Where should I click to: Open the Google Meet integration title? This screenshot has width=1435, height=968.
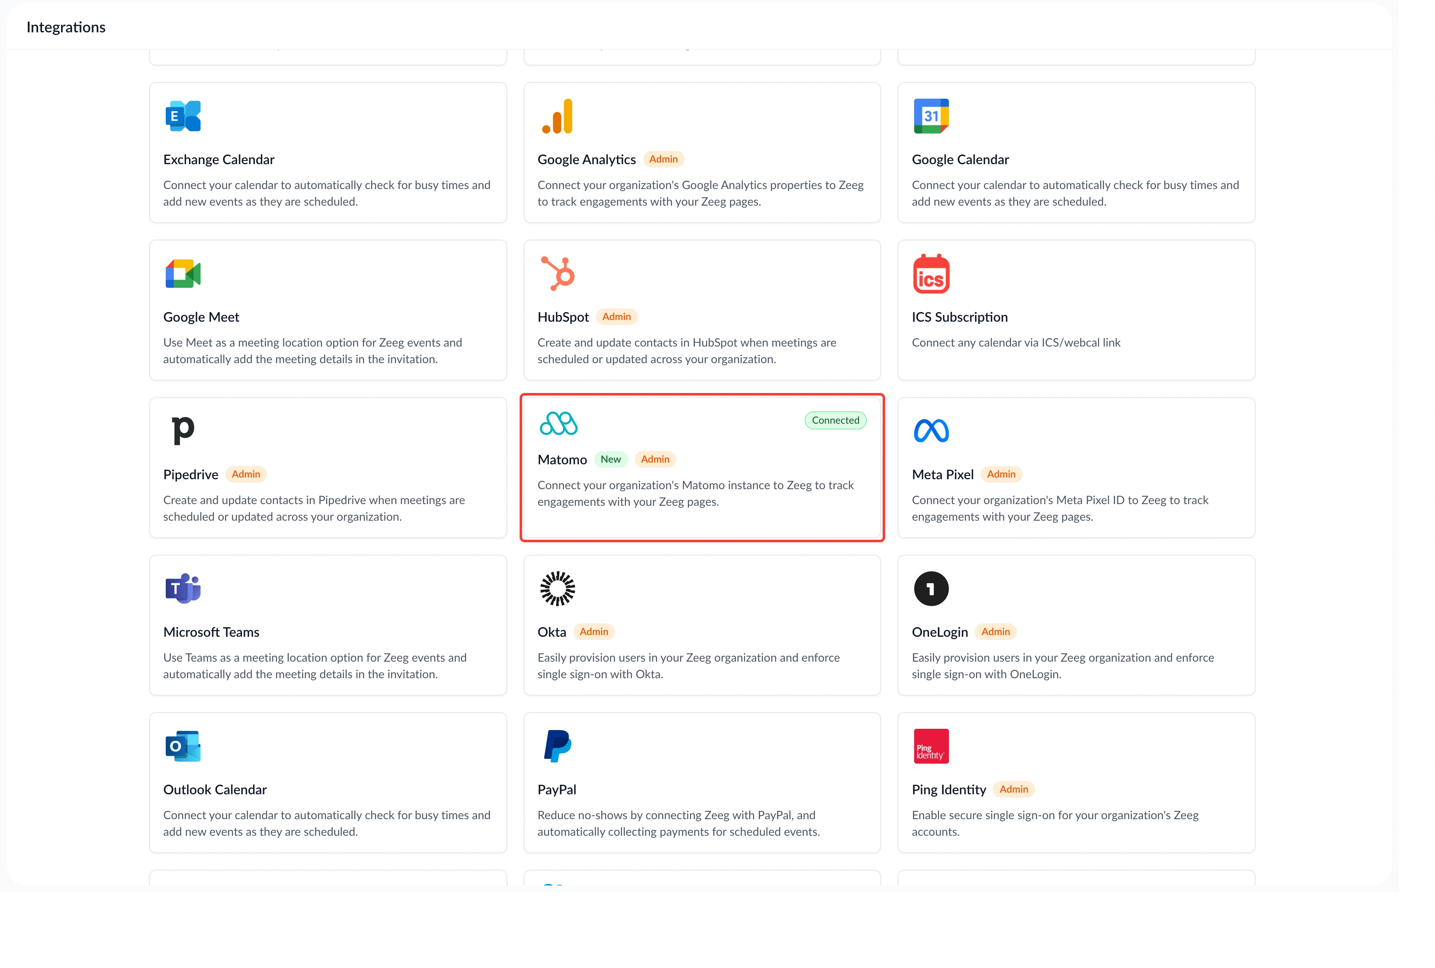click(201, 317)
